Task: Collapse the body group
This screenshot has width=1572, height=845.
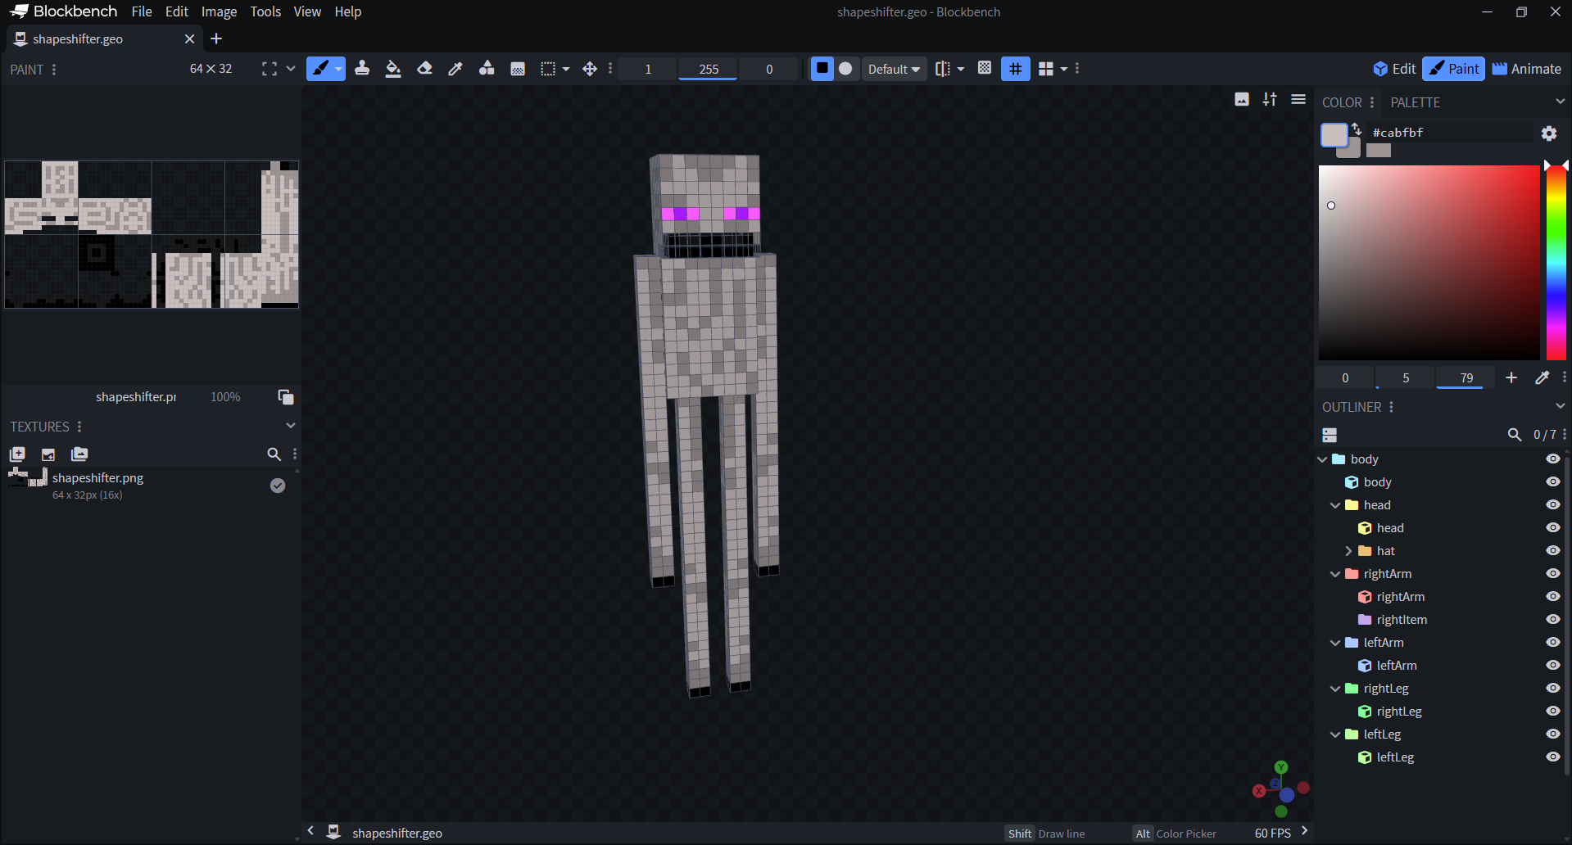Action: coord(1322,459)
